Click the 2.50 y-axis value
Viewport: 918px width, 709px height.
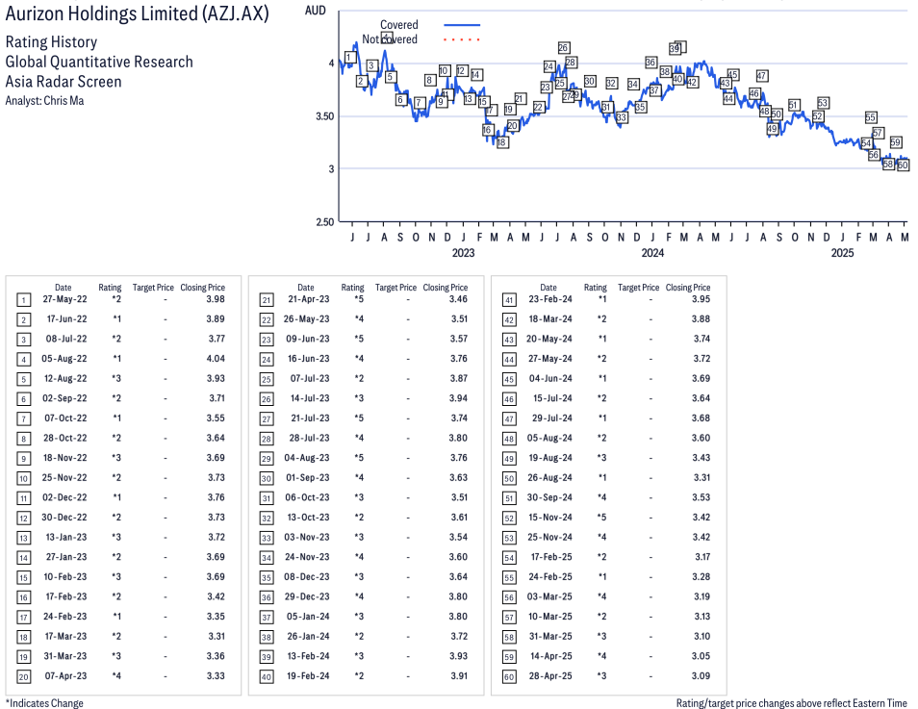tap(325, 222)
